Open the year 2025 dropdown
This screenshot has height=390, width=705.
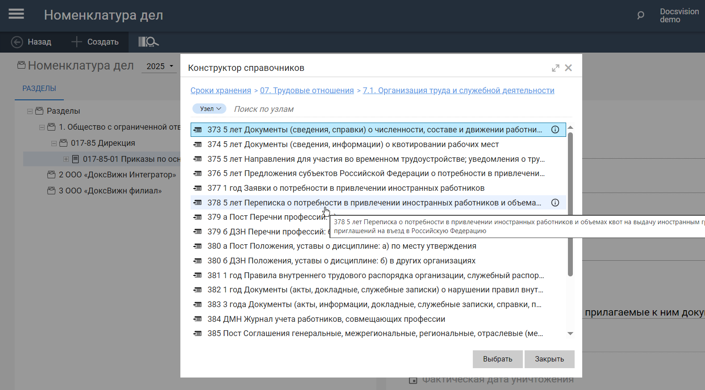(160, 66)
